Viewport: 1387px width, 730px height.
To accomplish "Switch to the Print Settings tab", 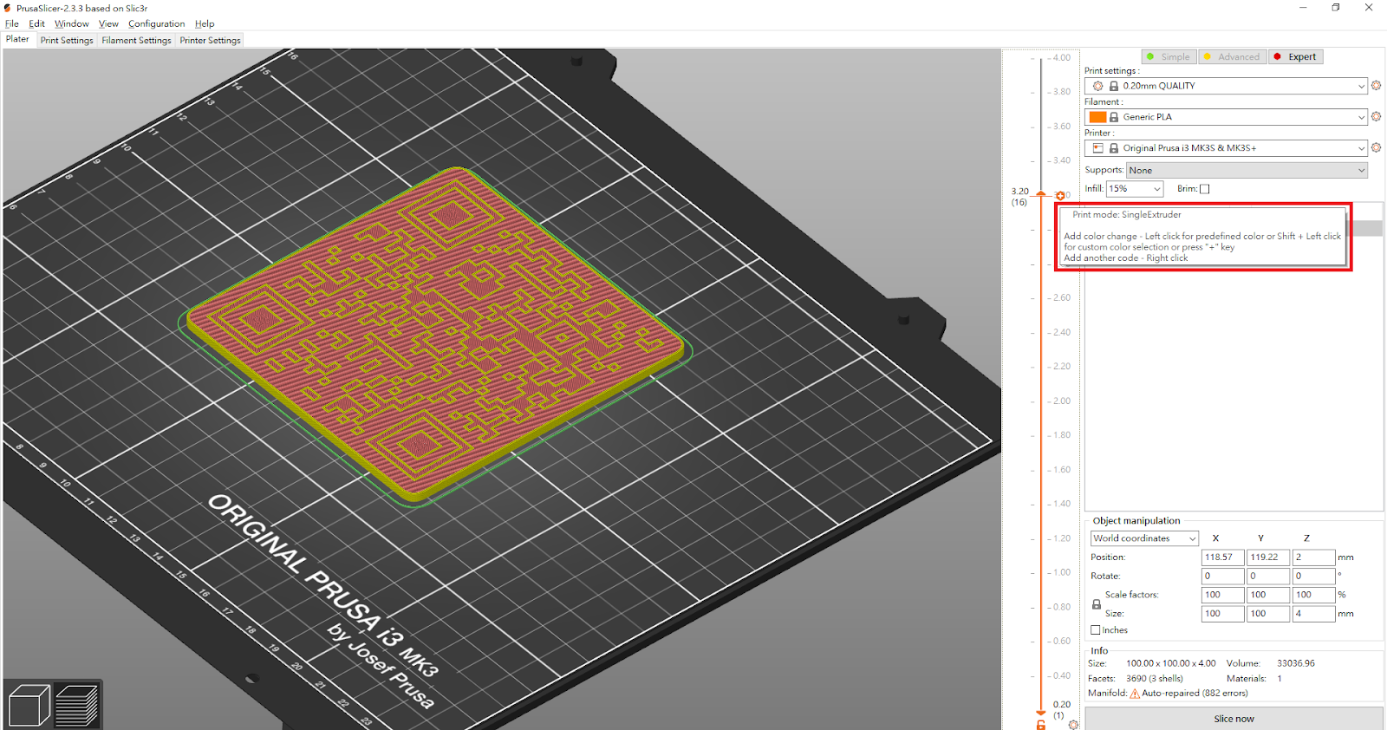I will pos(67,40).
